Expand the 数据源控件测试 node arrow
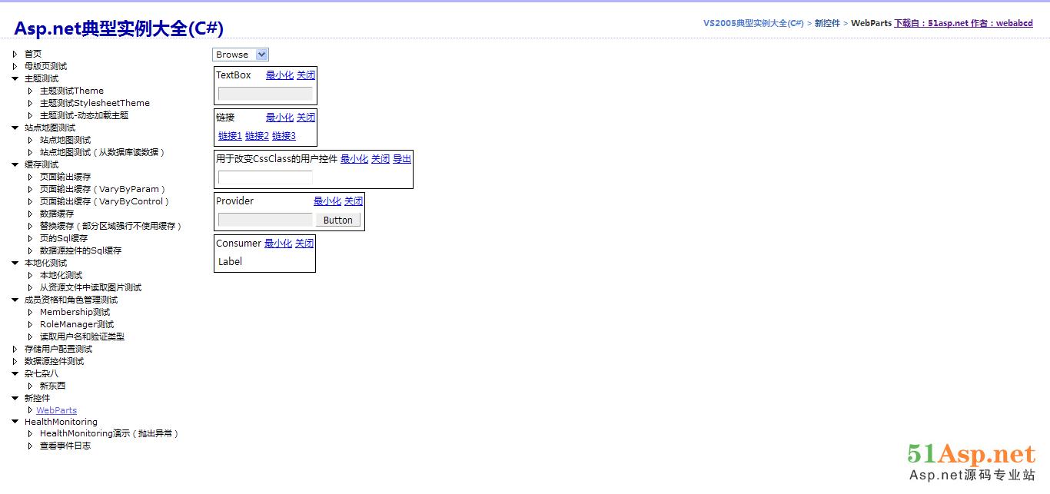The image size is (1050, 494). [15, 361]
